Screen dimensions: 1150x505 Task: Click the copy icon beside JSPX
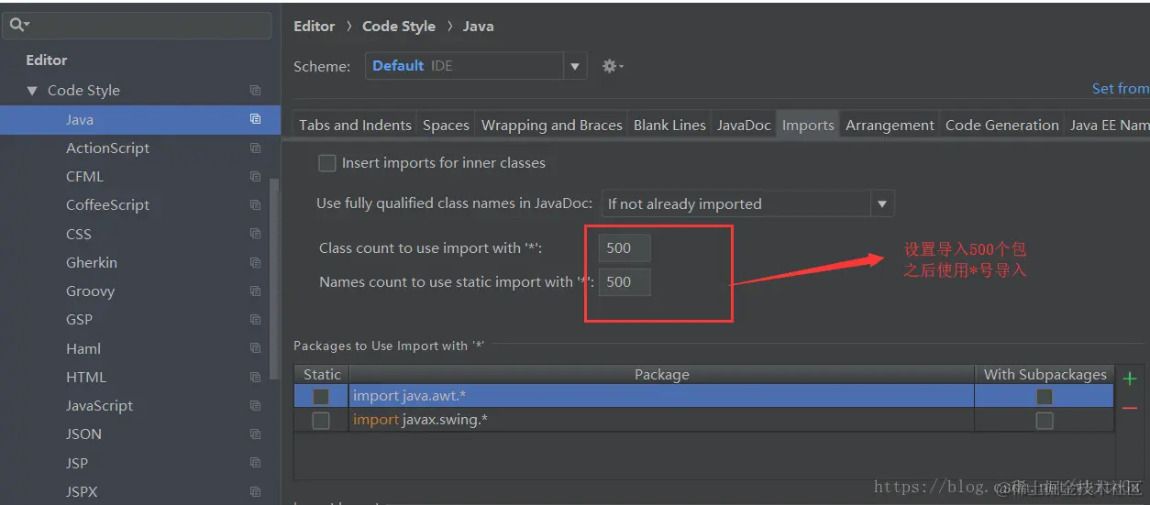[255, 491]
